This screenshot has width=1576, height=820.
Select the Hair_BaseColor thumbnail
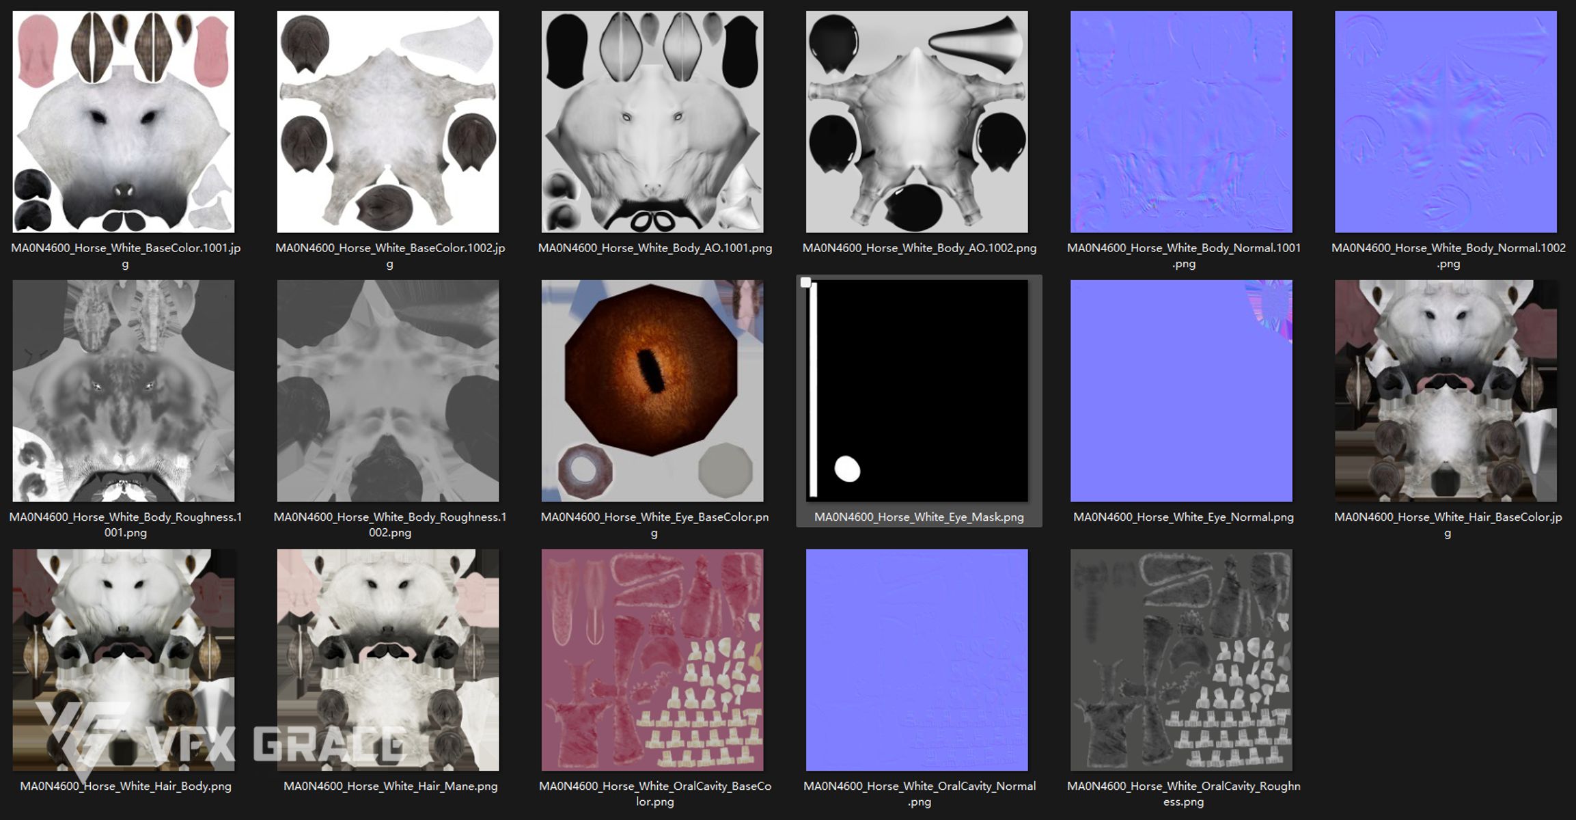pyautogui.click(x=1446, y=391)
